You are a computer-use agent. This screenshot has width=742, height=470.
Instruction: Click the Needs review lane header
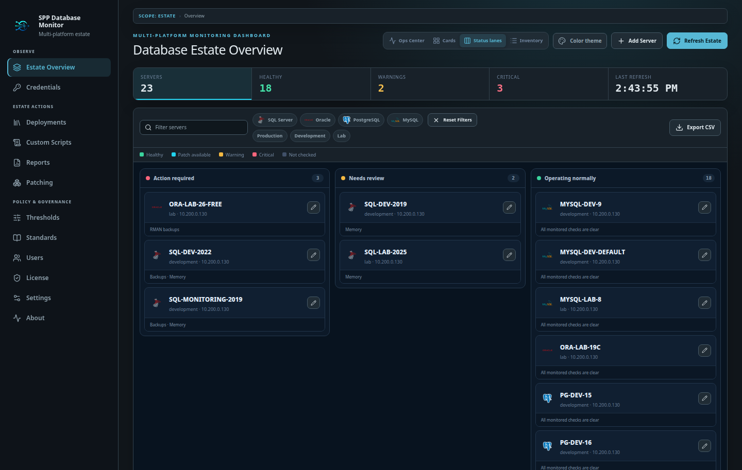point(430,178)
